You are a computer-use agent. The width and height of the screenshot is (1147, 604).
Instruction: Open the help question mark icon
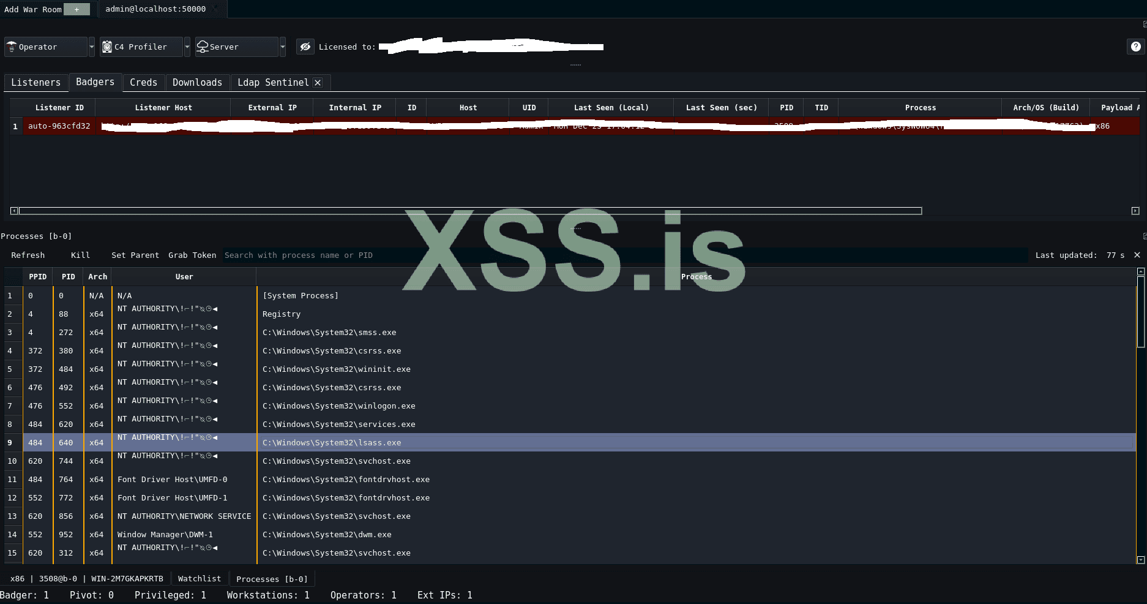point(1136,47)
